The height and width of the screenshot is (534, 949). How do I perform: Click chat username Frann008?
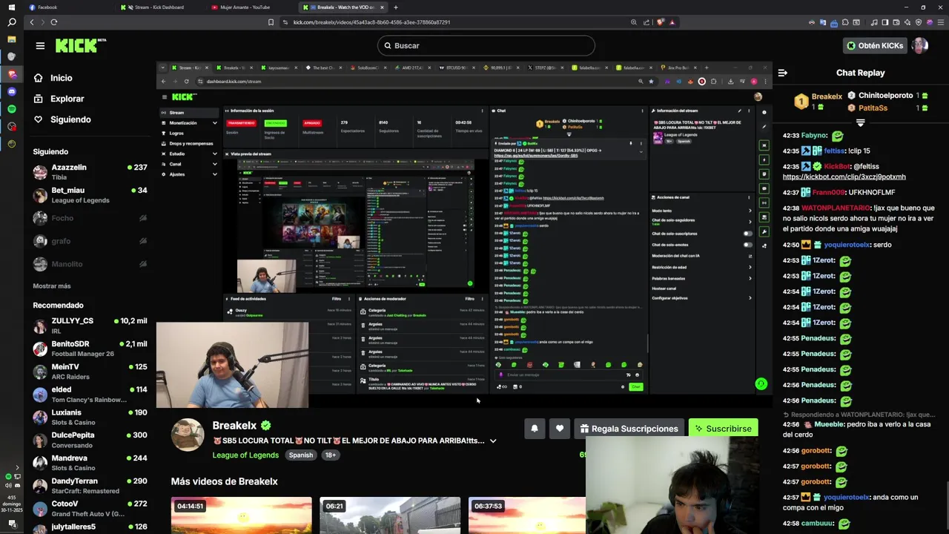coord(828,193)
